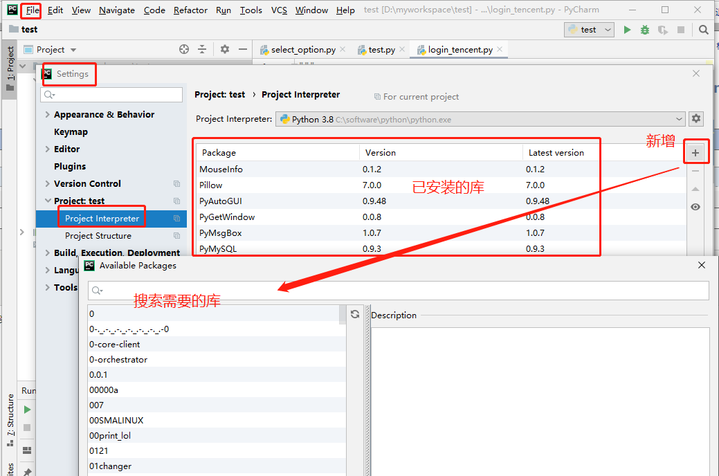
Task: Open the Project Interpreter dropdown
Action: 480,119
